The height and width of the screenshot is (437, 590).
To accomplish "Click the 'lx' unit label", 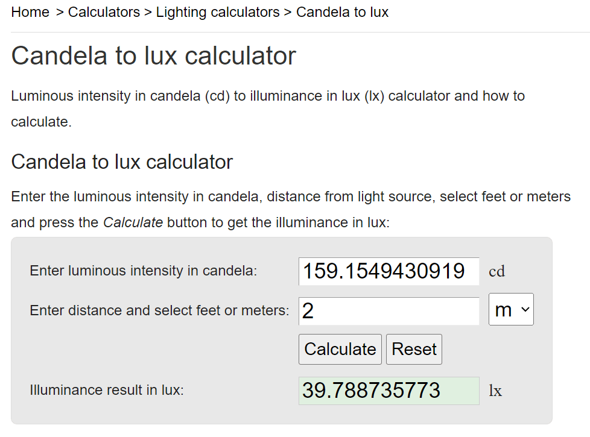I will click(495, 391).
